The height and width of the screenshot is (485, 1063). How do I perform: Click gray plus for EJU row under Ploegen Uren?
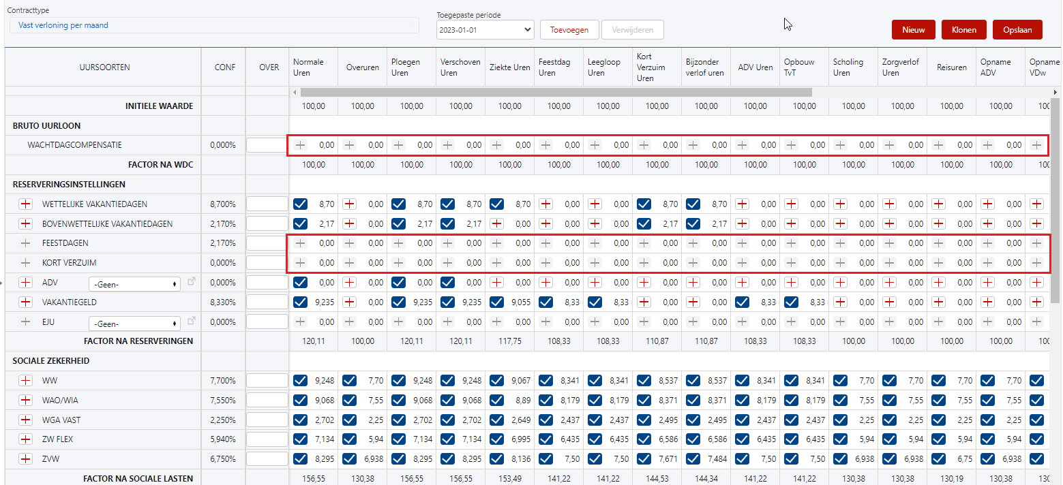point(398,322)
